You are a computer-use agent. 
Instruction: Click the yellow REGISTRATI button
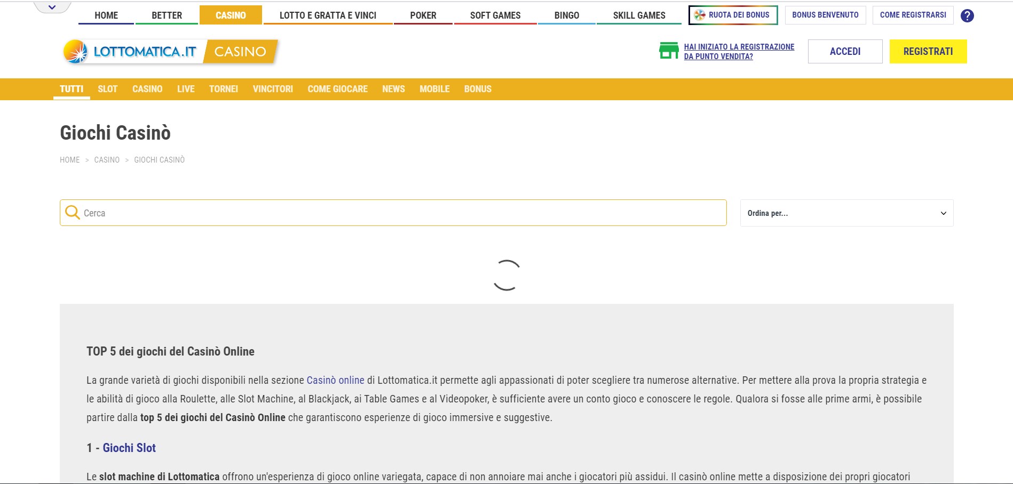pyautogui.click(x=928, y=51)
